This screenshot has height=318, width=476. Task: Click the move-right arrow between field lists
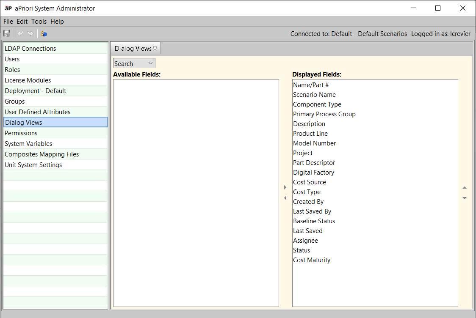pos(285,187)
